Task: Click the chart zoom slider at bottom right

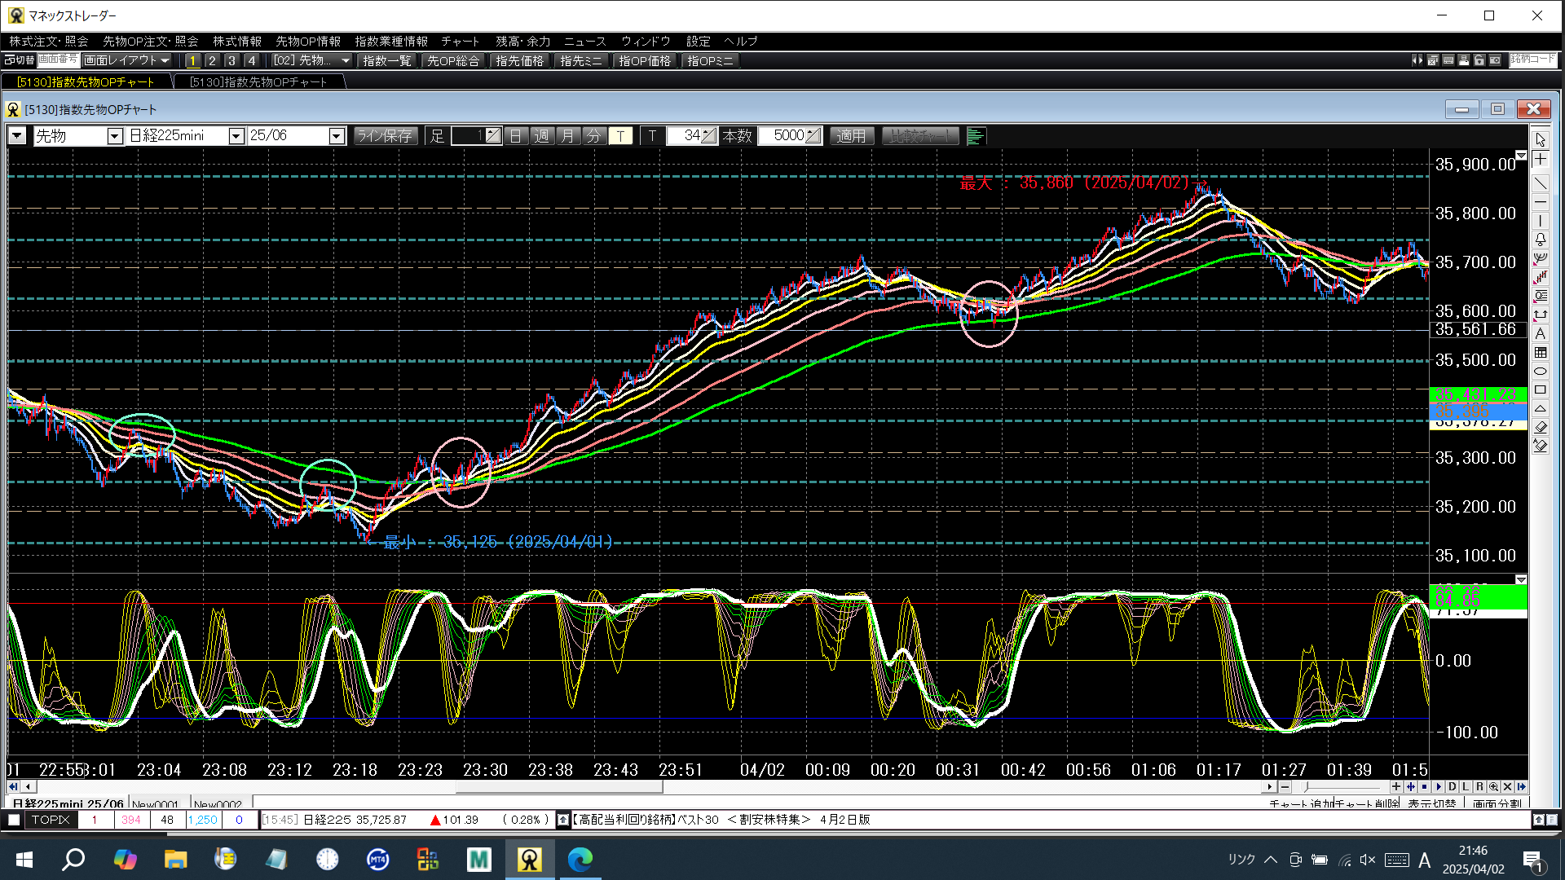Action: coord(1341,787)
